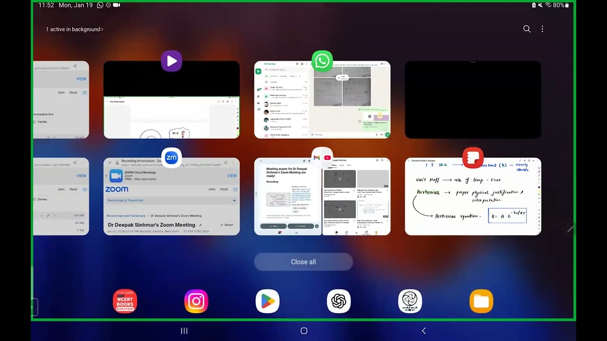Launch the NCERT Books app from dock
607x341 pixels.
125,301
